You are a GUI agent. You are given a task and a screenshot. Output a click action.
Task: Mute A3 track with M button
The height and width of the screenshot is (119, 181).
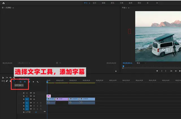click(x=34, y=109)
